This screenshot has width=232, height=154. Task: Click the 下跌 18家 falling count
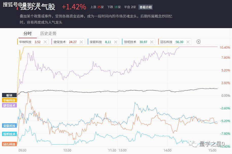114,7
